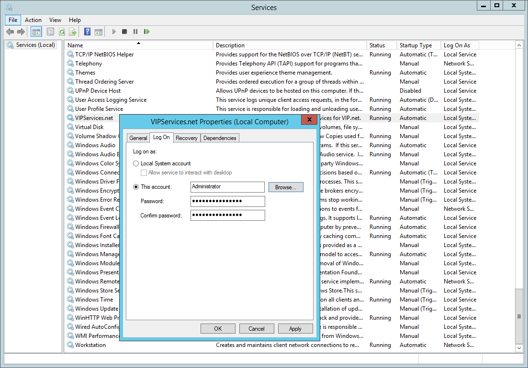Select the Local System account radio button

point(136,163)
